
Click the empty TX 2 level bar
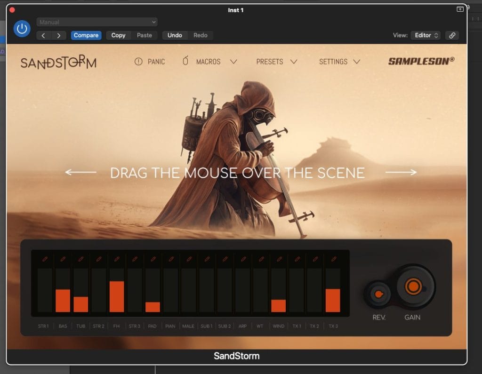[x=315, y=290]
